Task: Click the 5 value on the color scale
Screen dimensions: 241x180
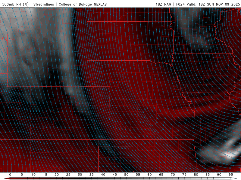Action: pyautogui.click(x=22, y=175)
